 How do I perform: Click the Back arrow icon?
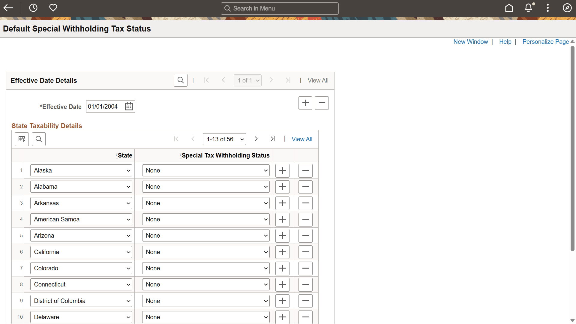pos(8,8)
